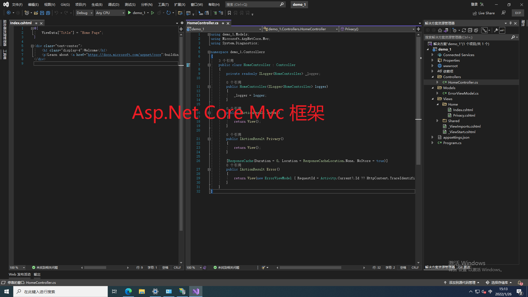Open Microsoft Edge from the taskbar

128,291
